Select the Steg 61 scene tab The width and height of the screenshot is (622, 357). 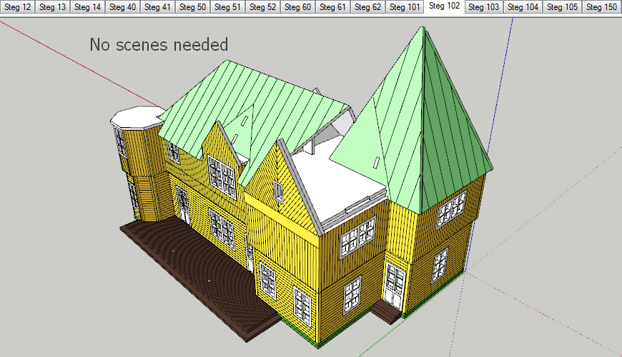(x=332, y=7)
